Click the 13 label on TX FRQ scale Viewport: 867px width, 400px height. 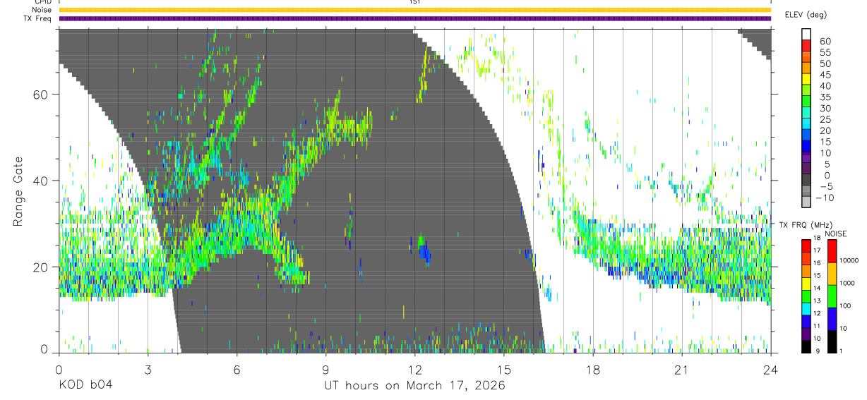(x=818, y=301)
